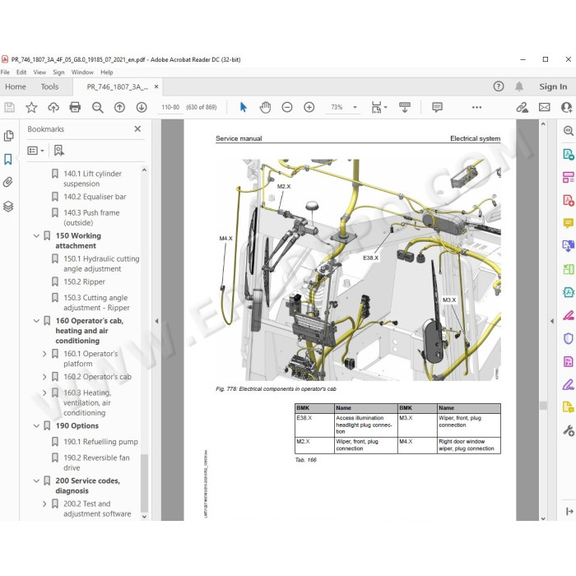Click the share link icon
The image size is (576, 576).
[522, 107]
